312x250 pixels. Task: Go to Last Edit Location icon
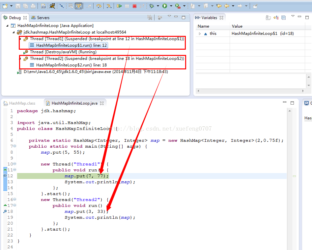tap(219, 6)
